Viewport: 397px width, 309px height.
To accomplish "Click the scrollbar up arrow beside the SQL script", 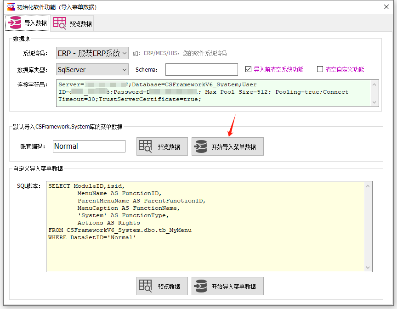I will point(368,185).
